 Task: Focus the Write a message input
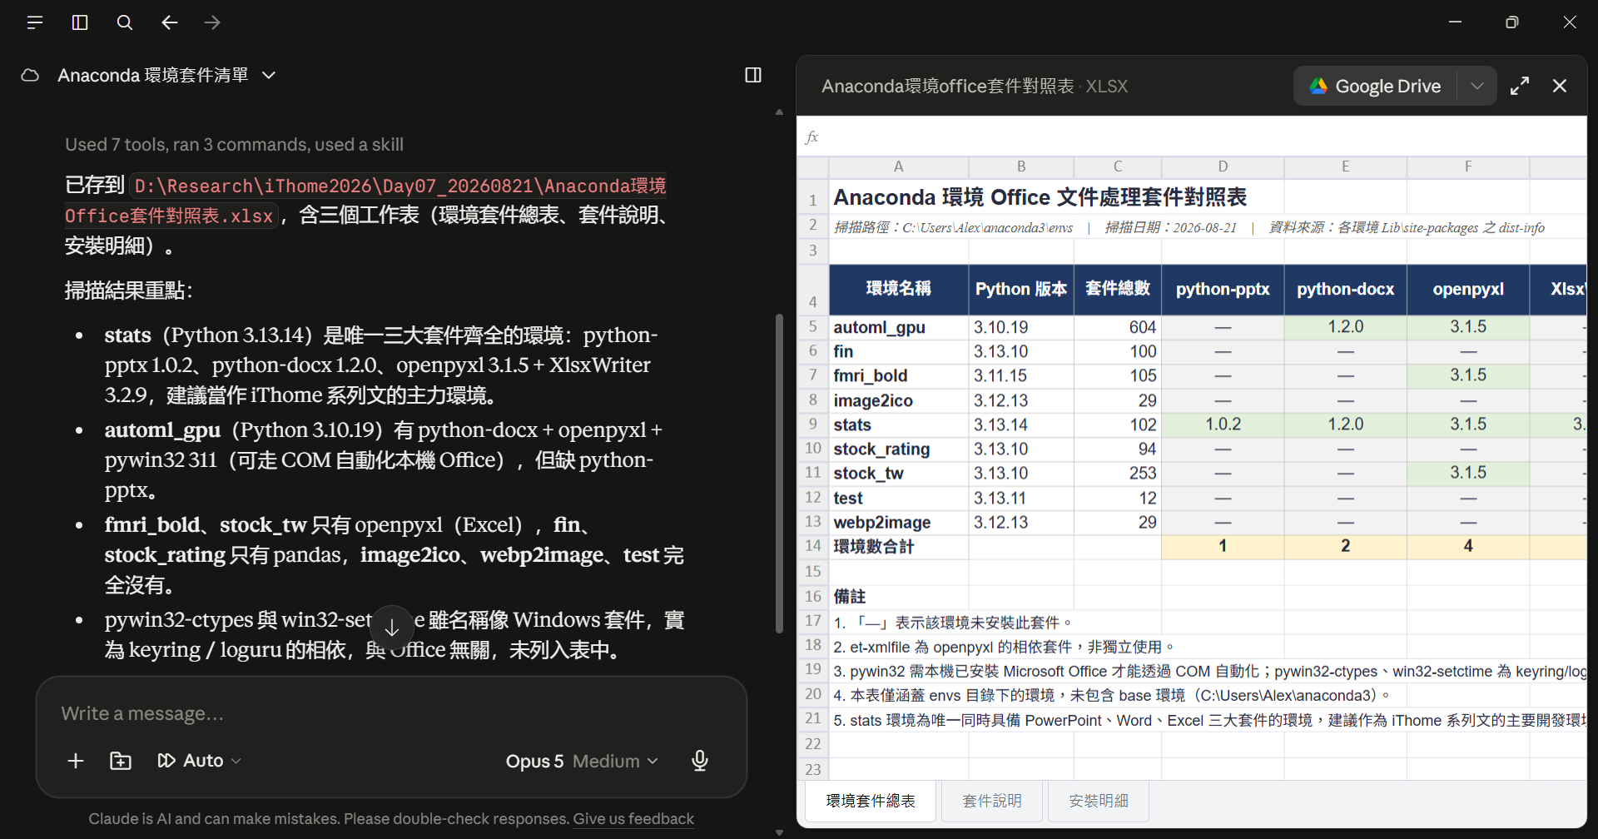tap(390, 713)
